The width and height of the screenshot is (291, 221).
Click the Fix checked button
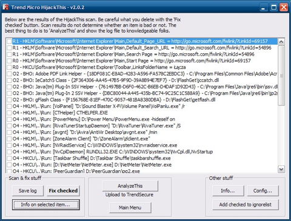pyautogui.click(x=63, y=191)
